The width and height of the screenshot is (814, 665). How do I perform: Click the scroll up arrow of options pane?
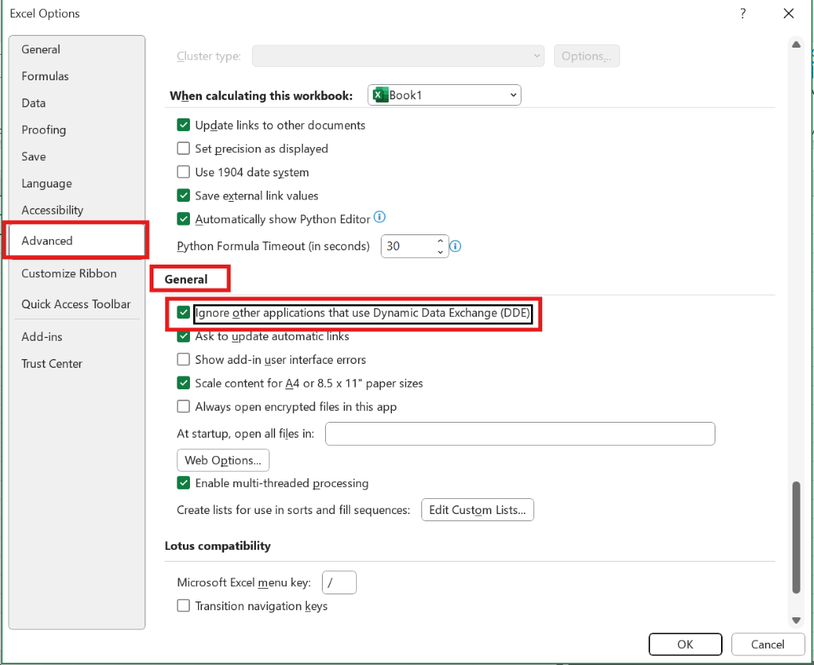[797, 44]
